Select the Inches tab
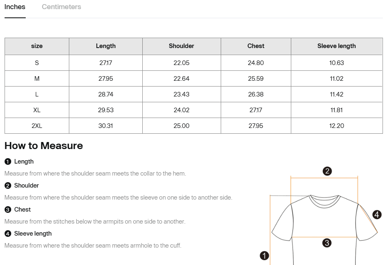 coord(15,7)
